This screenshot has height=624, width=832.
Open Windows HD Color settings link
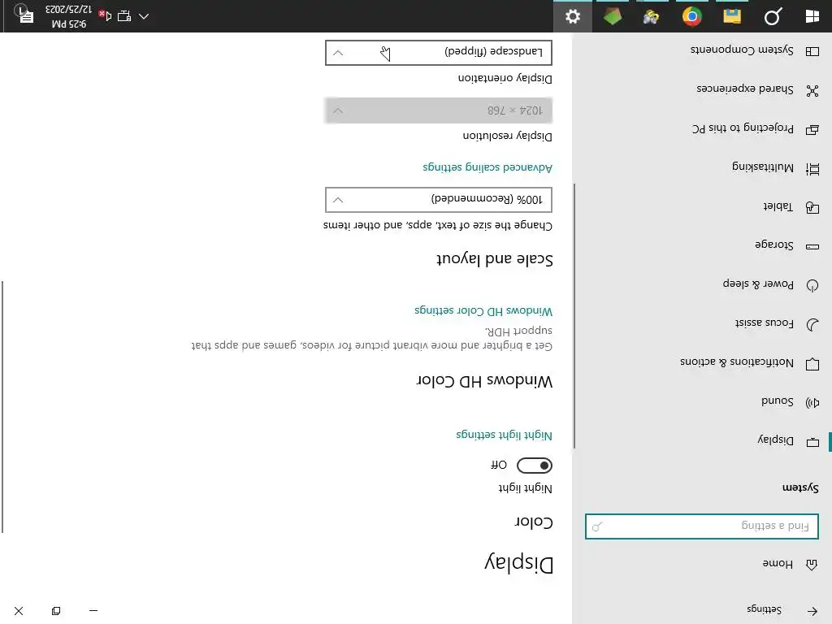(483, 310)
